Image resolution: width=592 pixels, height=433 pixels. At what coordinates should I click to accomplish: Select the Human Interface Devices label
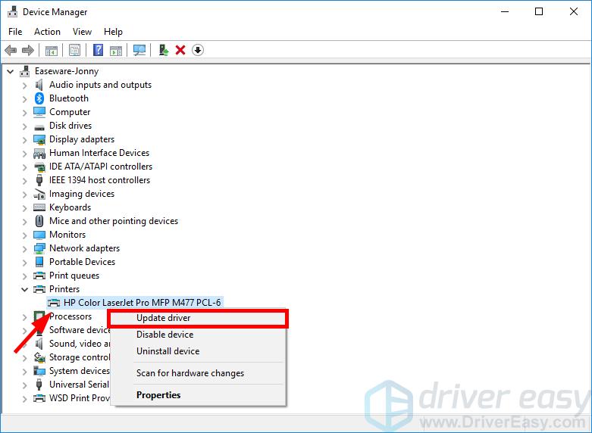pos(99,153)
